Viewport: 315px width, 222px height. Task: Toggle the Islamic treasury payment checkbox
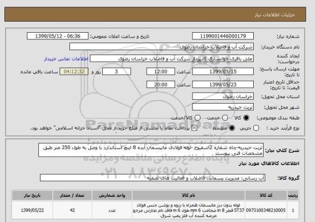pyautogui.click(x=194, y=128)
